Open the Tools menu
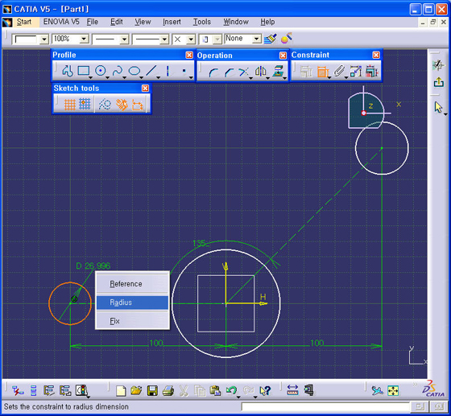 202,22
